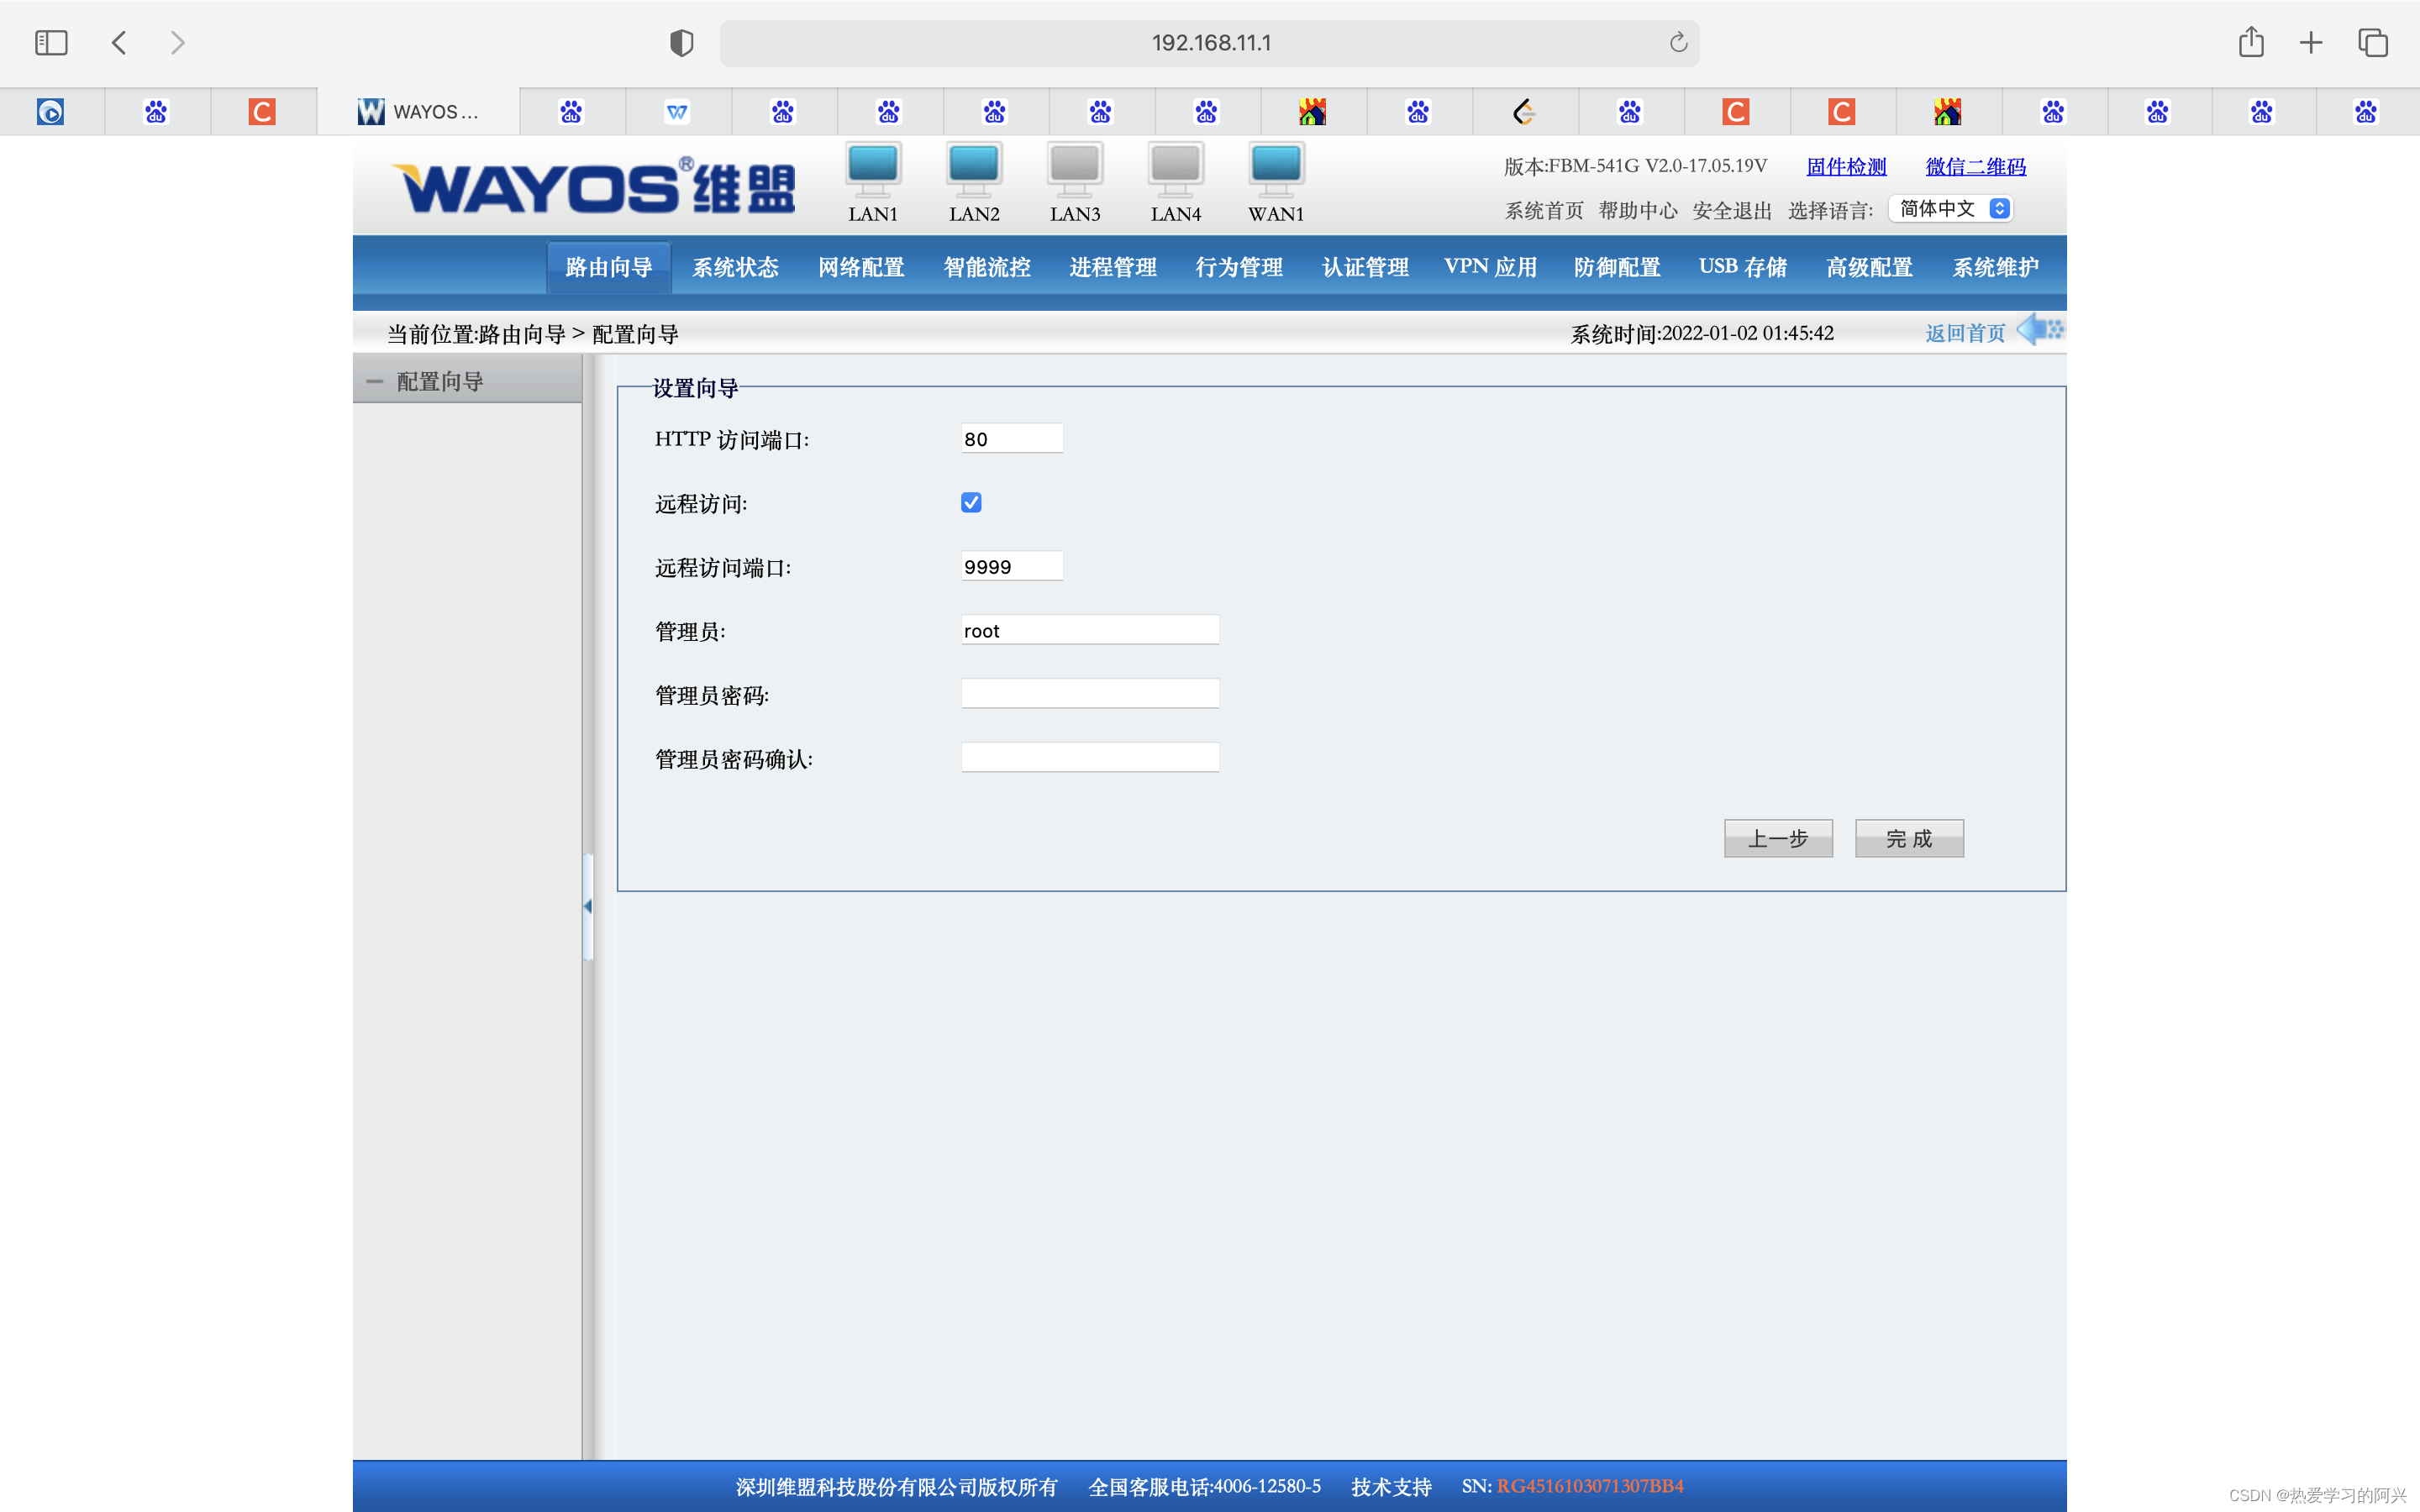Focus the 管理员密码 password field
The image size is (2420, 1512).
click(x=1090, y=694)
